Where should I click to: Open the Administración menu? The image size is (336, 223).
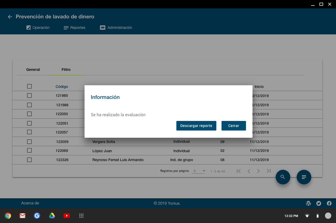116,28
